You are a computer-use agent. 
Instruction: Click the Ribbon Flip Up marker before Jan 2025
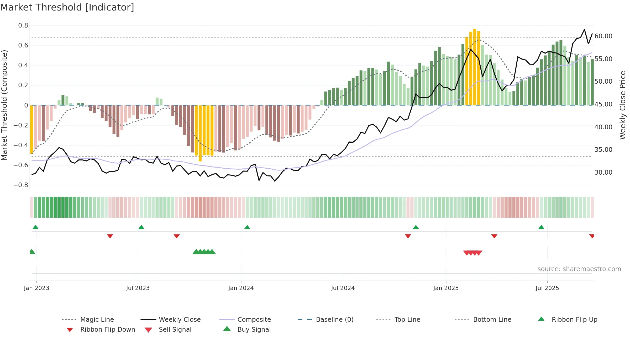tap(416, 227)
